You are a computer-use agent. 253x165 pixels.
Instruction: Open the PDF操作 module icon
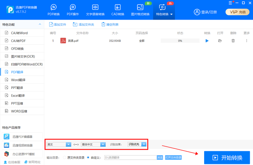[73, 7]
